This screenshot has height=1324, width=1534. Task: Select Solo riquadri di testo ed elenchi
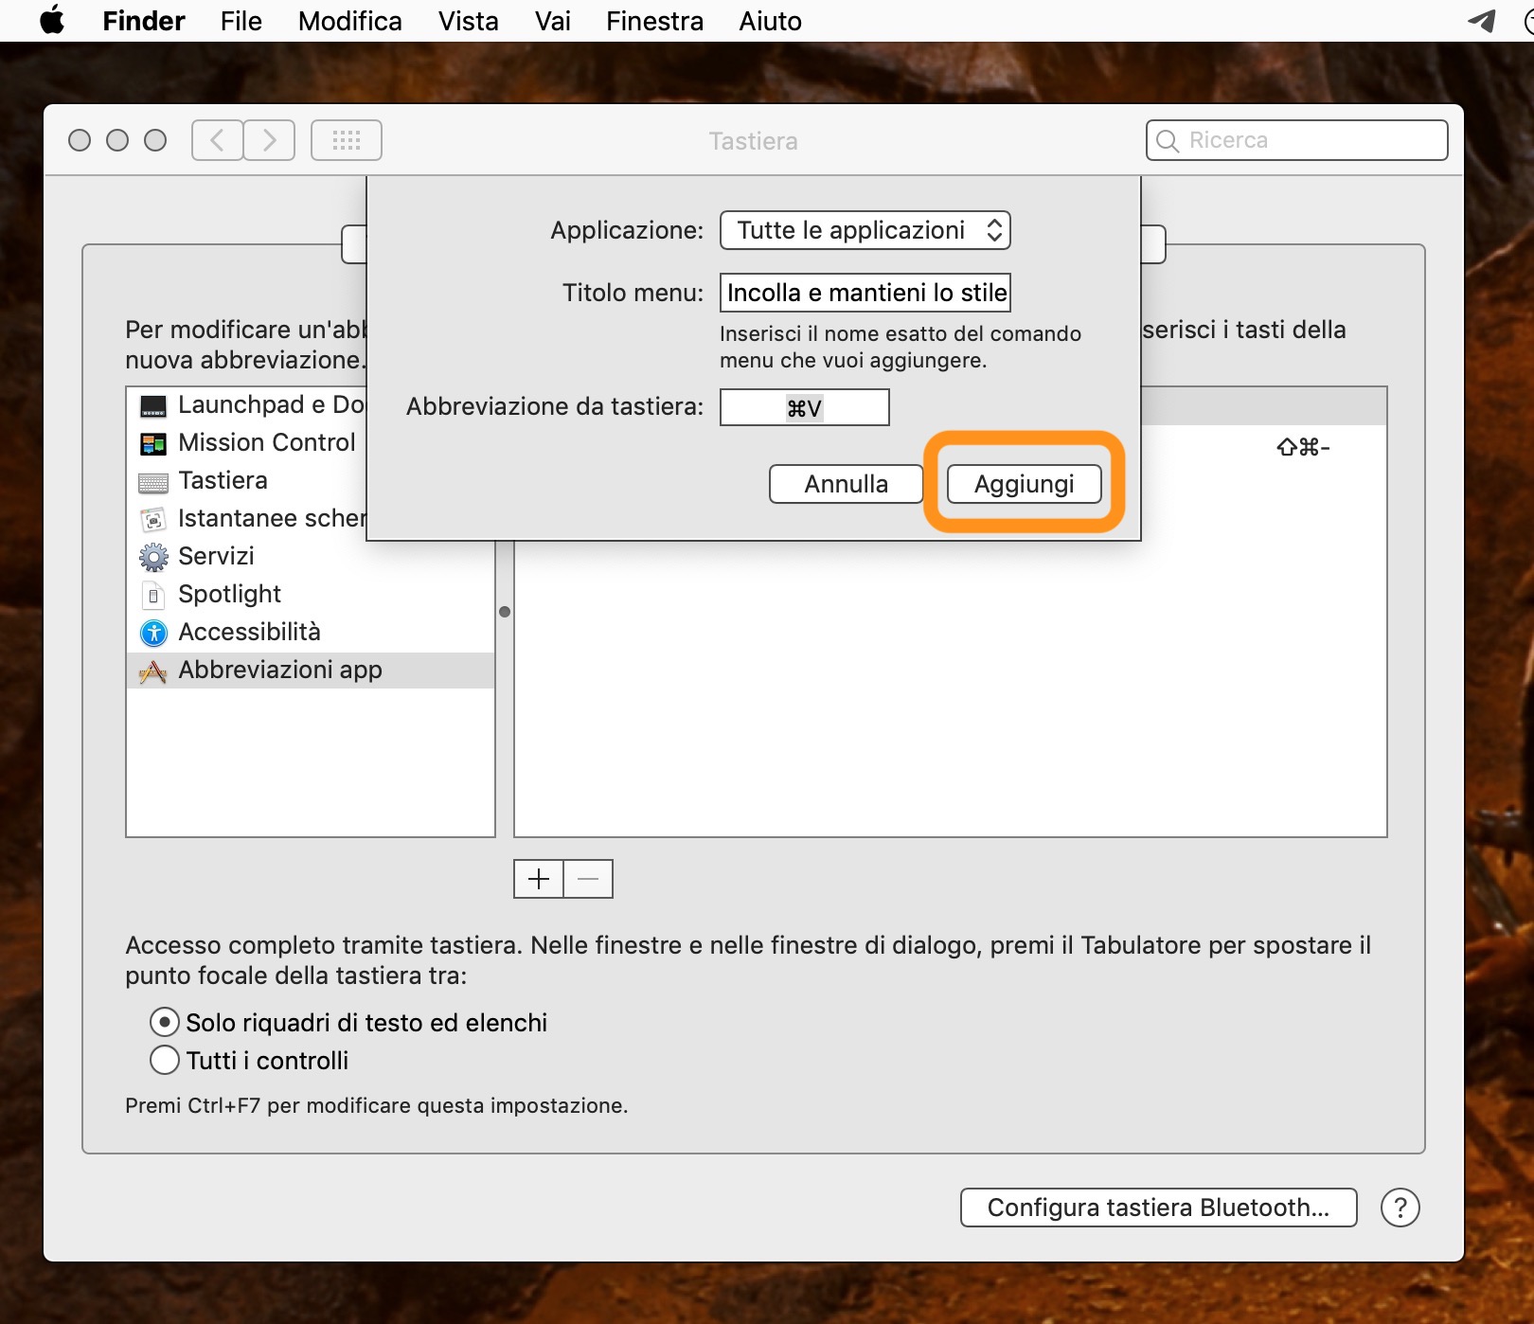point(165,1023)
